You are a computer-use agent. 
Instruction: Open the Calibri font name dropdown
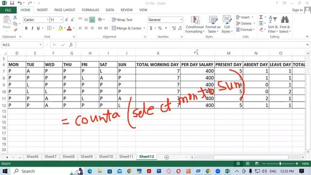pos(48,19)
